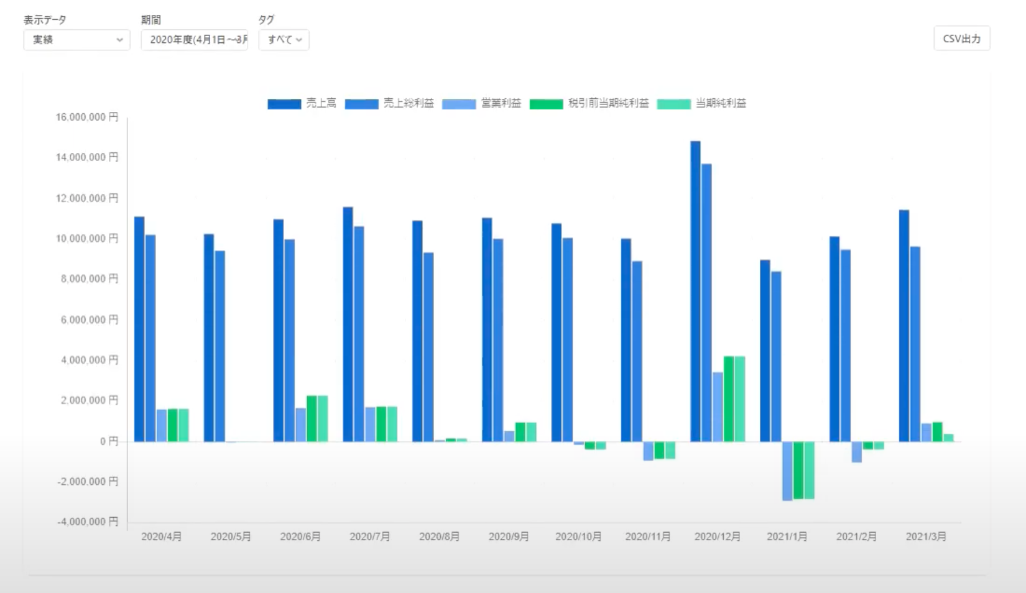
Task: Click the negative 営業利益 bar for 2021/1月
Action: pos(787,471)
